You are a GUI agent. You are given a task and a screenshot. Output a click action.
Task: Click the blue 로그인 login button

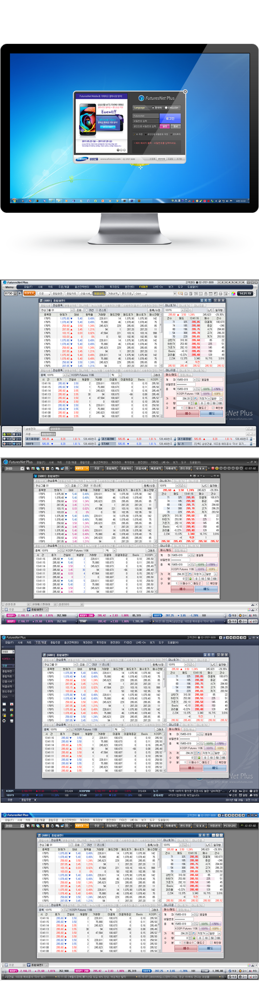170,118
